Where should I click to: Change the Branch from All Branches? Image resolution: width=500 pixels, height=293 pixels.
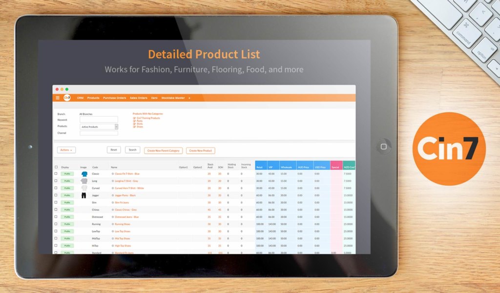click(x=86, y=113)
